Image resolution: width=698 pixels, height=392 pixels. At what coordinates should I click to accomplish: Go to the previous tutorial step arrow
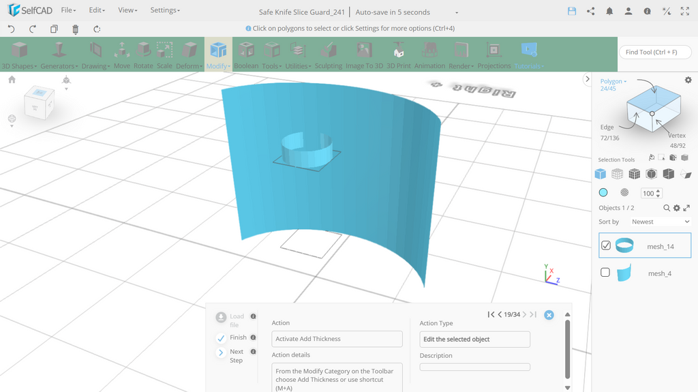(x=500, y=314)
